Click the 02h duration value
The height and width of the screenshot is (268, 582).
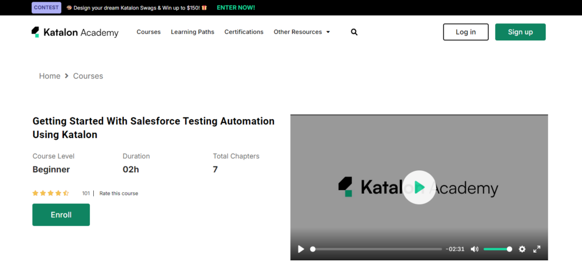(x=131, y=169)
